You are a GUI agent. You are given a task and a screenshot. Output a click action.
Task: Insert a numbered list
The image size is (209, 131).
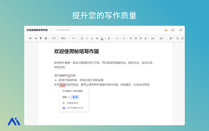pyautogui.click(x=117, y=39)
